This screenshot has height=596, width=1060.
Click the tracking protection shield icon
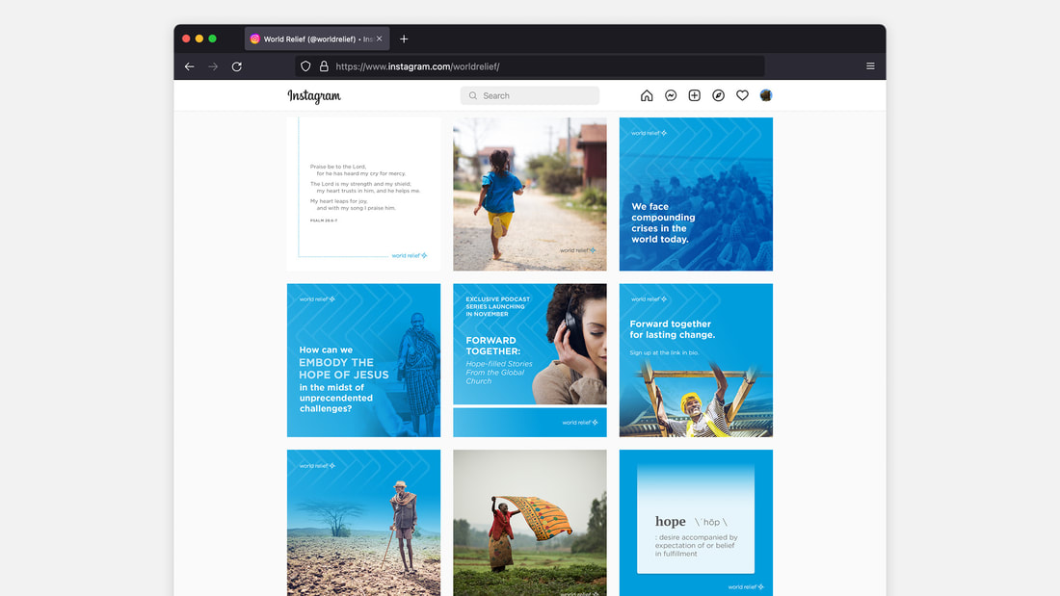[305, 66]
